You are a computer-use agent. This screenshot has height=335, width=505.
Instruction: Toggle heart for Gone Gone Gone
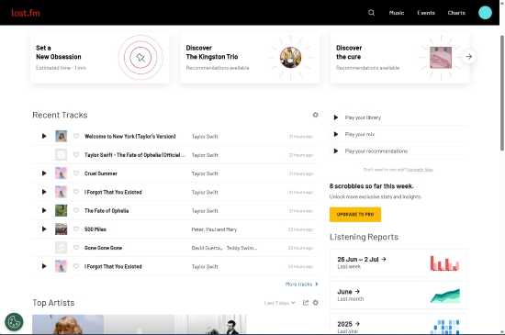[76, 248]
